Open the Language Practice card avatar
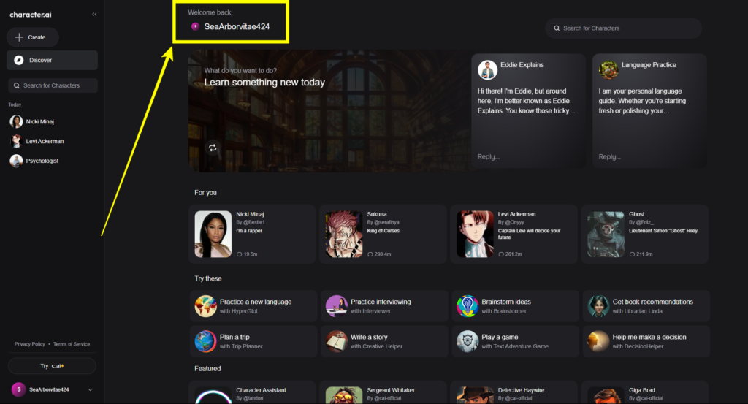This screenshot has height=404, width=748. 608,70
